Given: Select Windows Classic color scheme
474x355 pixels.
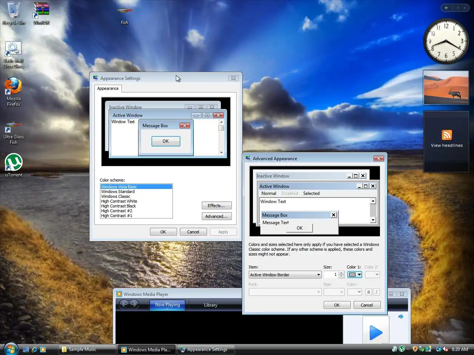Looking at the screenshot, I should pyautogui.click(x=136, y=196).
